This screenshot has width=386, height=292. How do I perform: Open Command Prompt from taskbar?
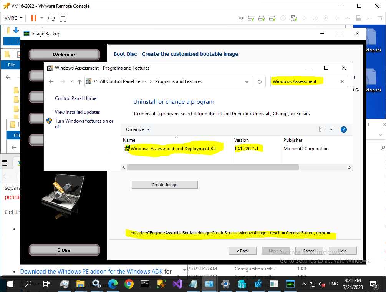coord(145,284)
